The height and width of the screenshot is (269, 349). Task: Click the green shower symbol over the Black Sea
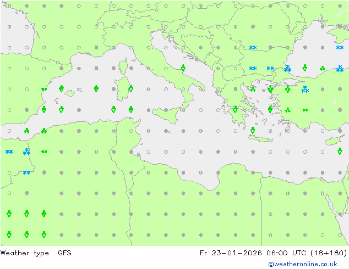click(305, 68)
